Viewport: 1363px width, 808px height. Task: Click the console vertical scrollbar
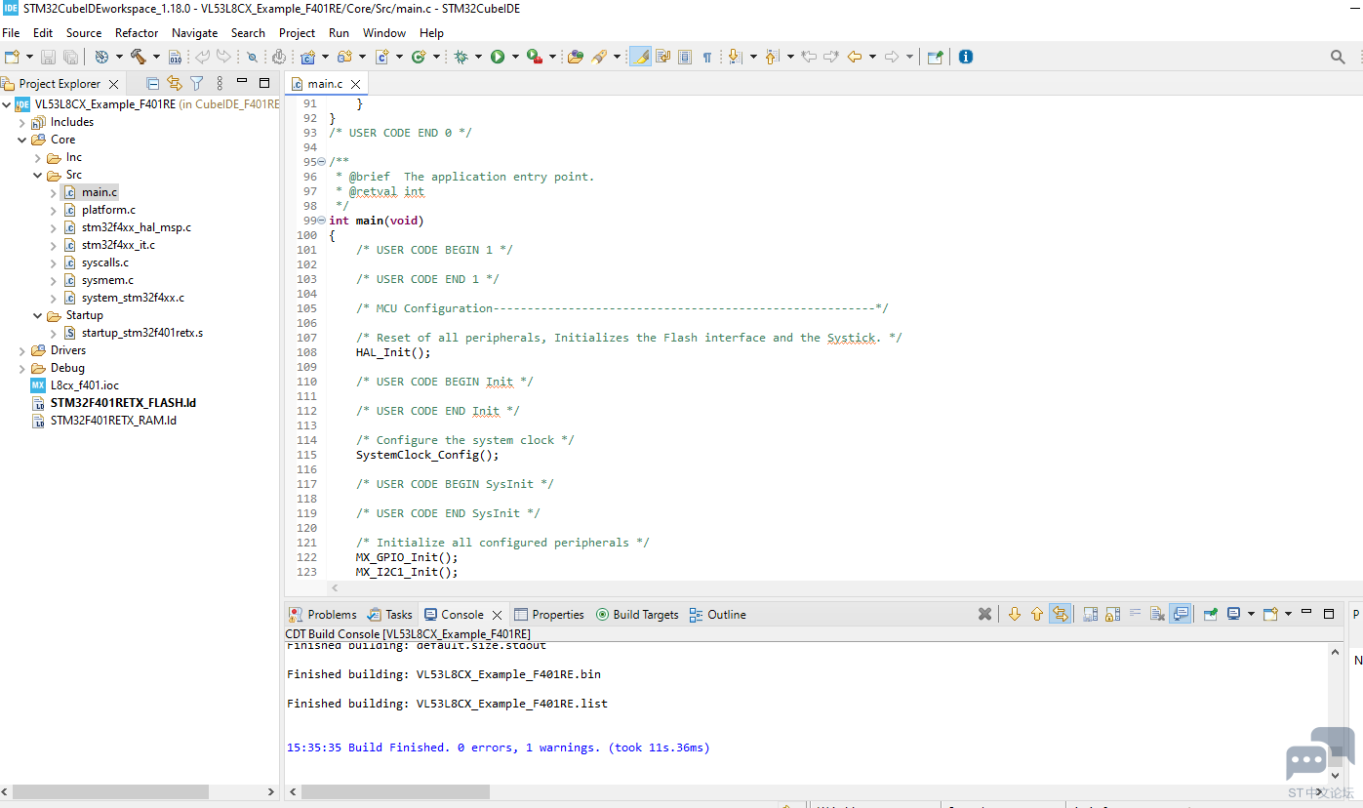pyautogui.click(x=1336, y=712)
